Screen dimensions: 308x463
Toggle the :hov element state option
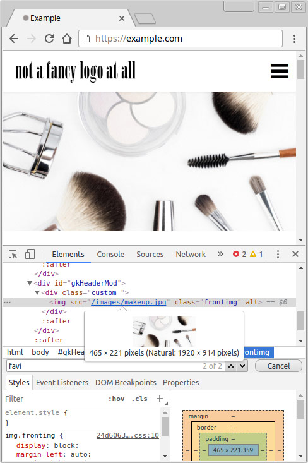[116, 399]
